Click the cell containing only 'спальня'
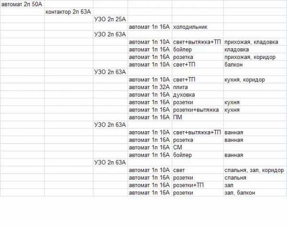This screenshot has height=227, width=287. (x=235, y=178)
